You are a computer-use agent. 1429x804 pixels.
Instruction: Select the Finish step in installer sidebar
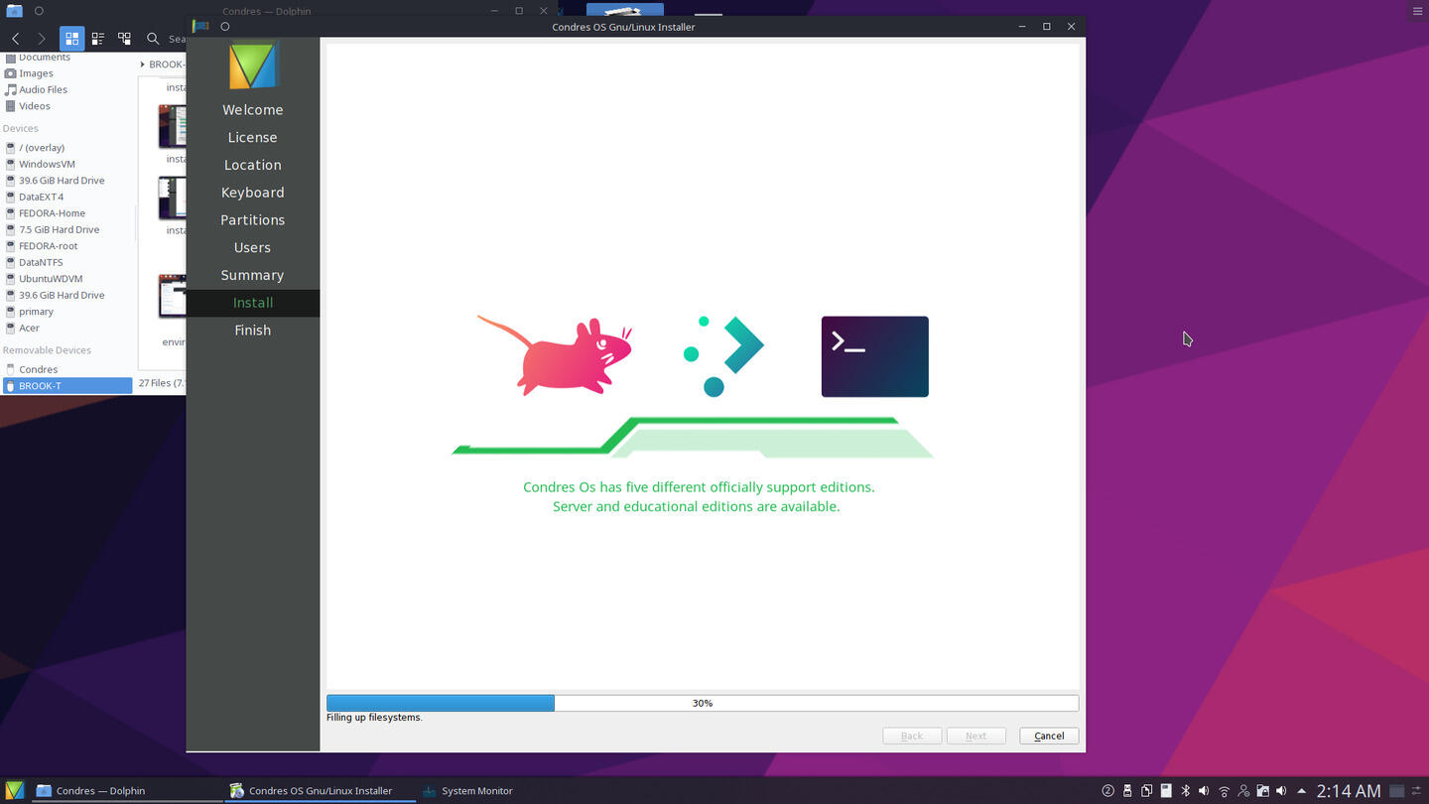coord(253,331)
